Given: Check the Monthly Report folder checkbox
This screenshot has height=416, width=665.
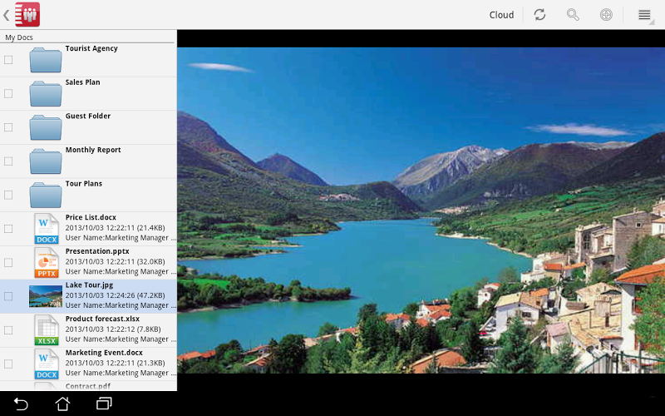Looking at the screenshot, I should point(8,161).
